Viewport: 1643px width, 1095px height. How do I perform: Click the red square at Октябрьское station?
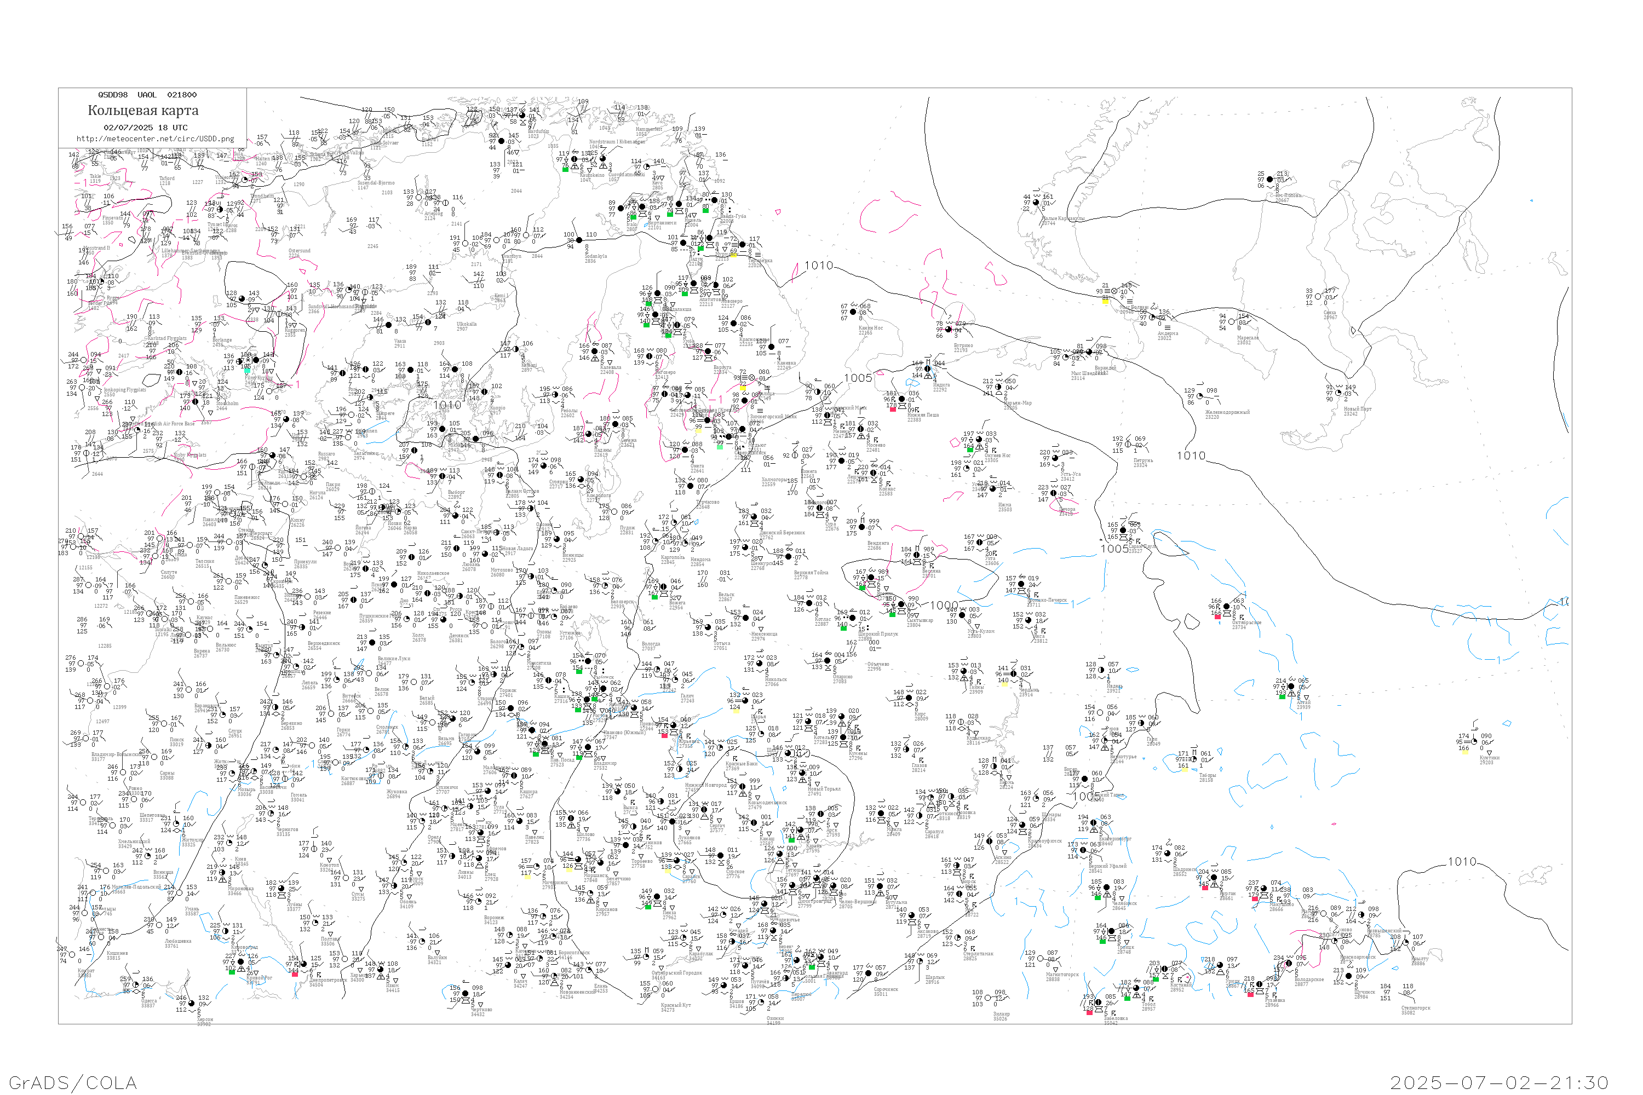(x=1217, y=618)
